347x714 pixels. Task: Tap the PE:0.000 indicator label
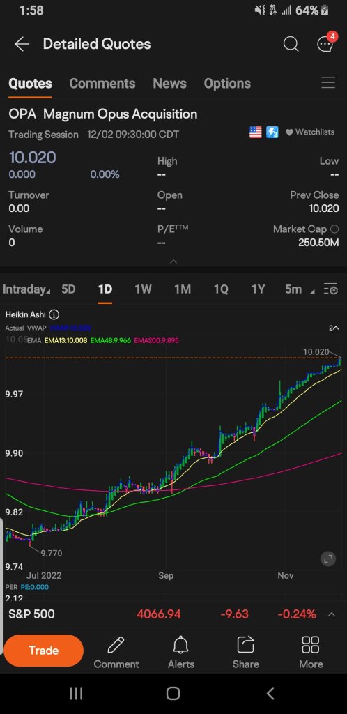pyautogui.click(x=35, y=587)
